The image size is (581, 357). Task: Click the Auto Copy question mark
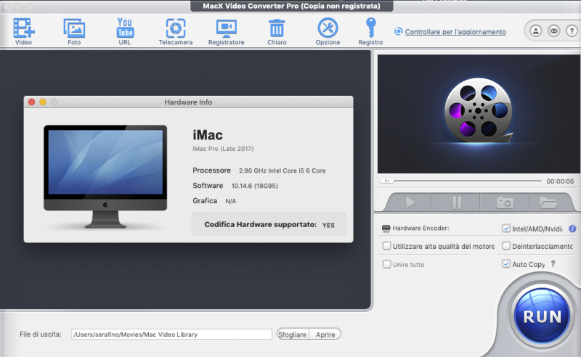(x=553, y=263)
